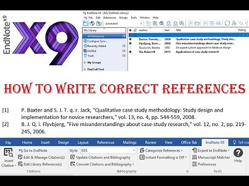
Task: Click Import down-arrow toolbar icon
Action: (169, 23)
